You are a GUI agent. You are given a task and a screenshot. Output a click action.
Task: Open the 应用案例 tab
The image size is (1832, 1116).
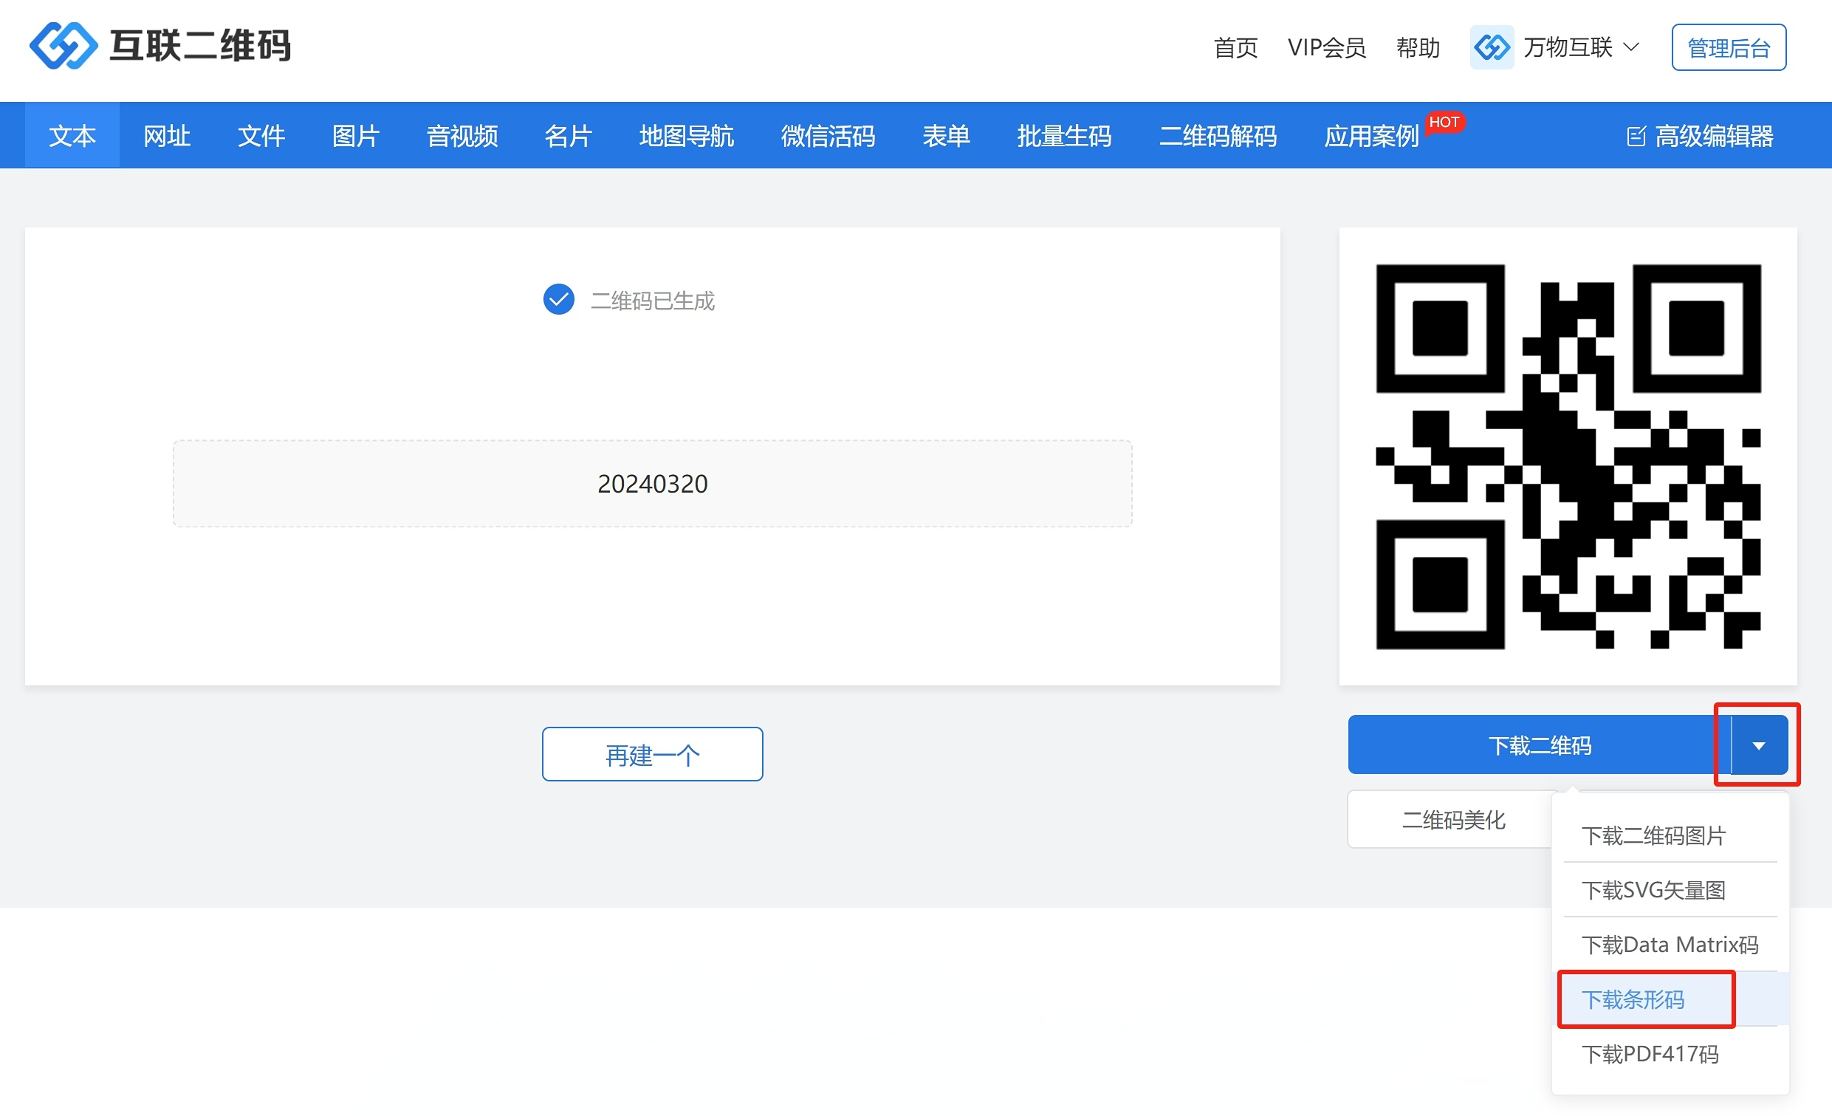pyautogui.click(x=1371, y=135)
